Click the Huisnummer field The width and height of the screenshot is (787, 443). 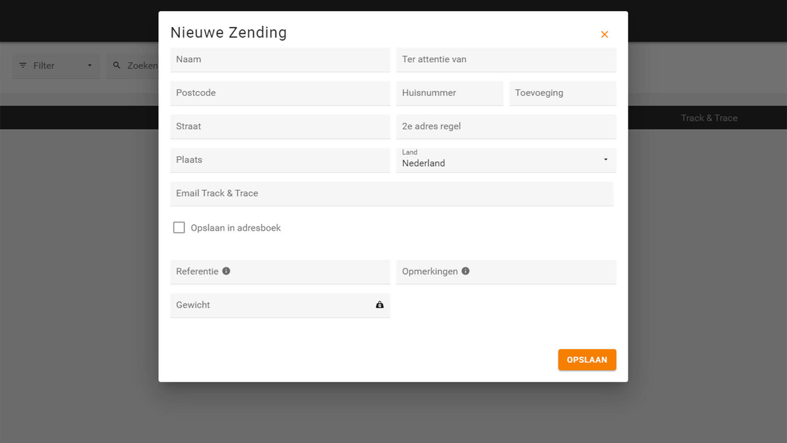pyautogui.click(x=449, y=93)
